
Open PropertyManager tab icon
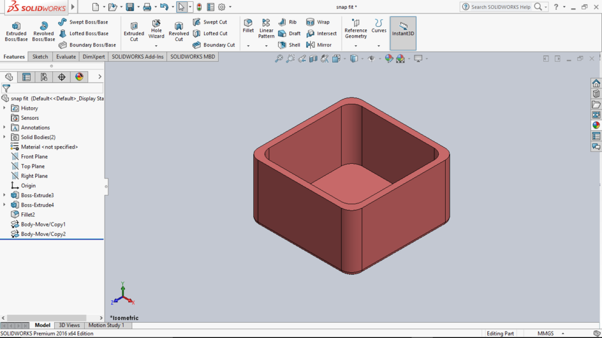pyautogui.click(x=26, y=77)
